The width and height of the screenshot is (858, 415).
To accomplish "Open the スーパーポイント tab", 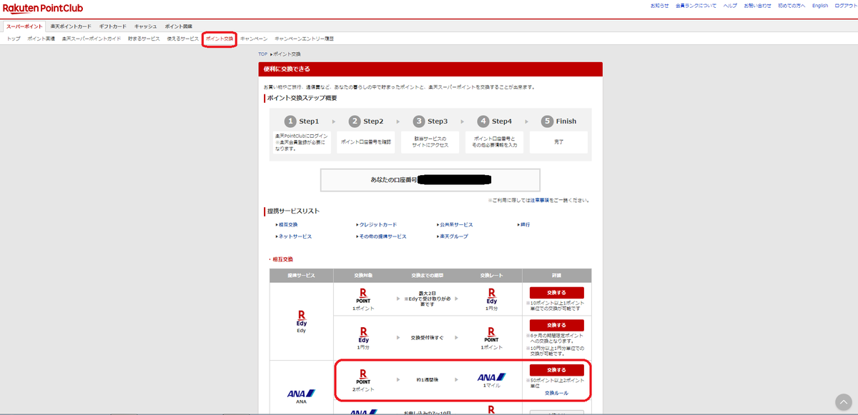I will click(x=24, y=26).
